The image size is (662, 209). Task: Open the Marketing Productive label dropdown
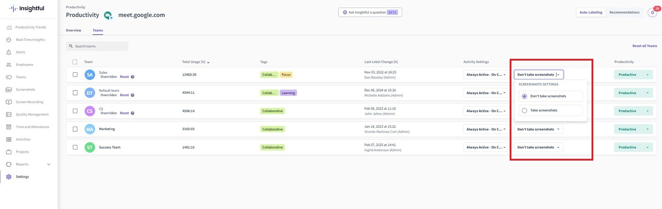633,129
